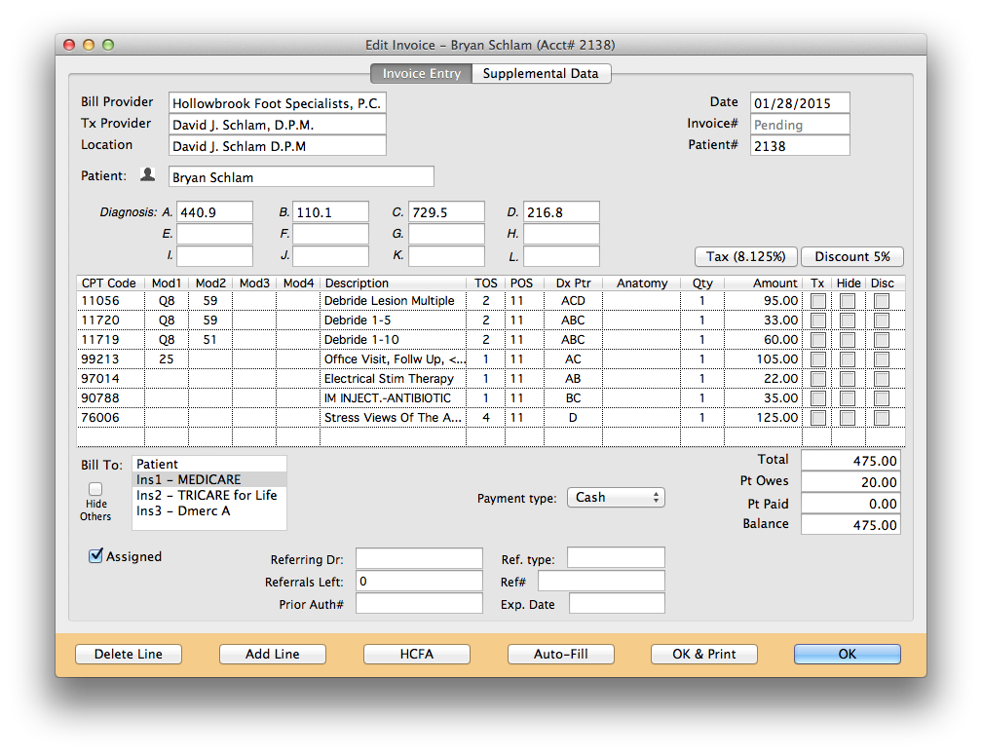
Task: Toggle the Assigned checkbox
Action: 95,556
